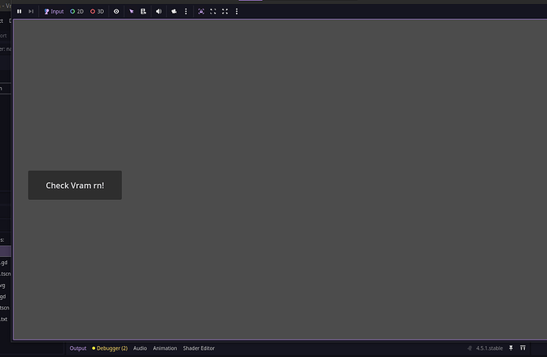The image size is (547, 357).
Task: Click the keep aspect fit icon
Action: pos(212,12)
